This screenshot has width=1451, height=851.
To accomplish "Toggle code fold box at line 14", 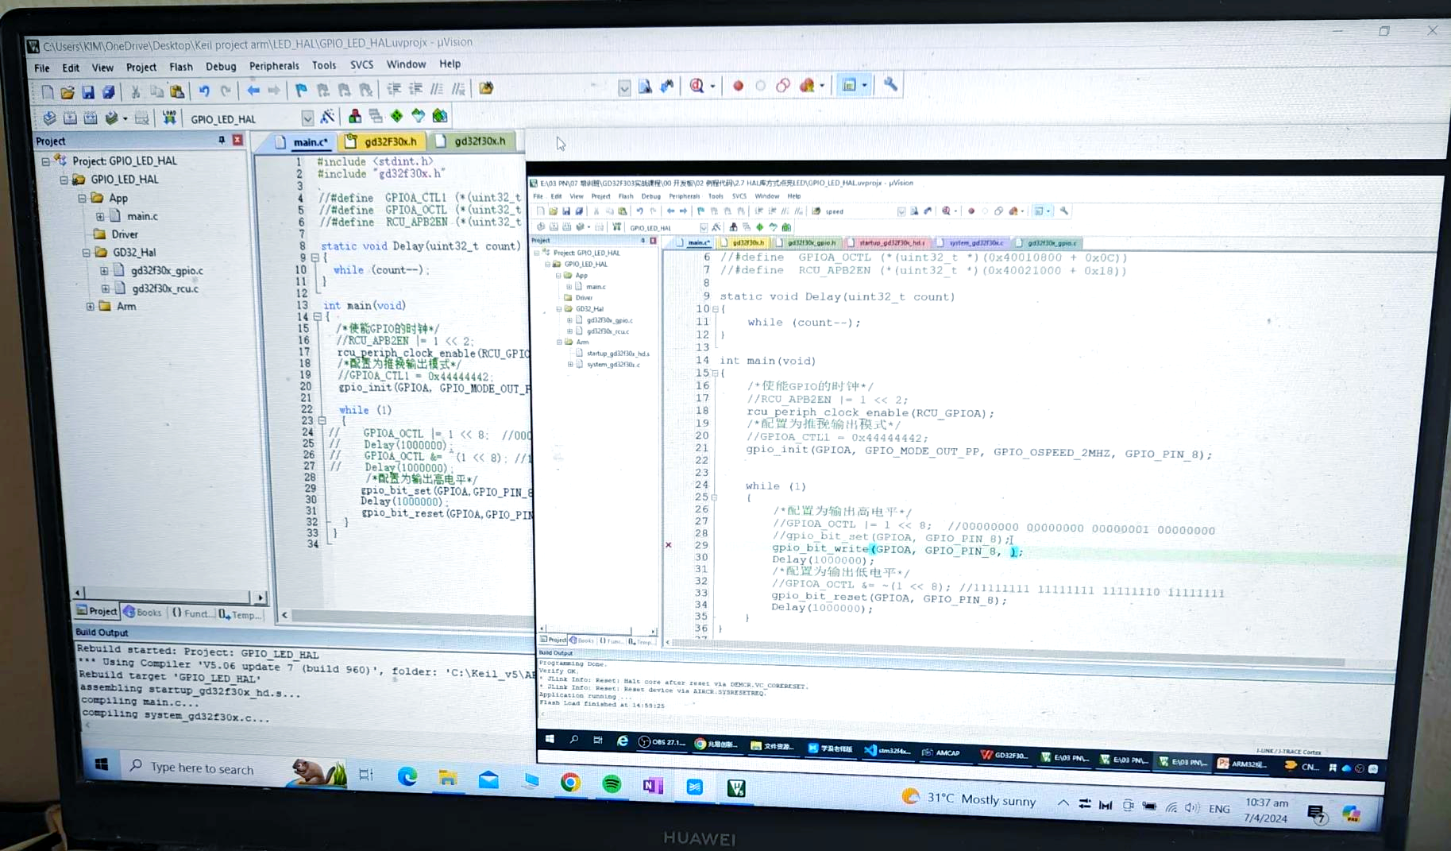I will pyautogui.click(x=317, y=316).
